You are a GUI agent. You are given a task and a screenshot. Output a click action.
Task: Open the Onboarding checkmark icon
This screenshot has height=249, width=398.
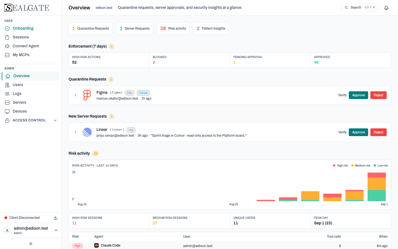(7, 28)
